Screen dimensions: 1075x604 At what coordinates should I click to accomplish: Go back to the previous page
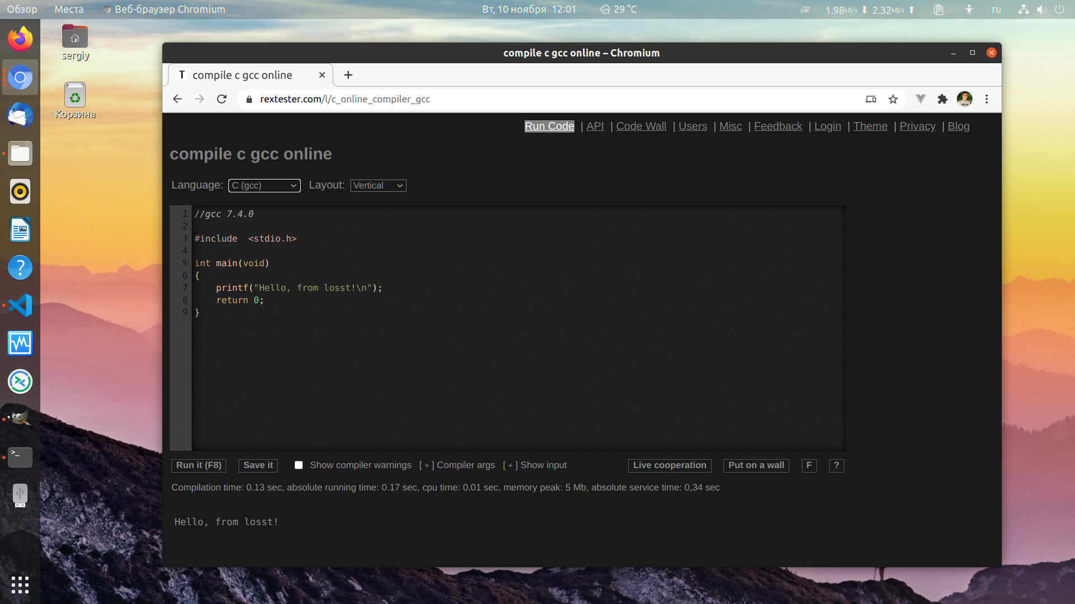point(177,99)
